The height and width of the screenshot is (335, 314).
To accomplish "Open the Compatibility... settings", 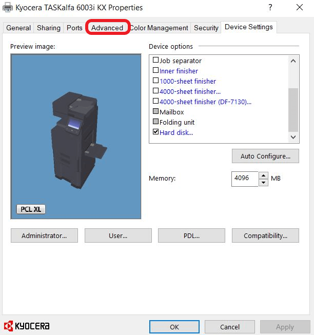I will [265, 235].
